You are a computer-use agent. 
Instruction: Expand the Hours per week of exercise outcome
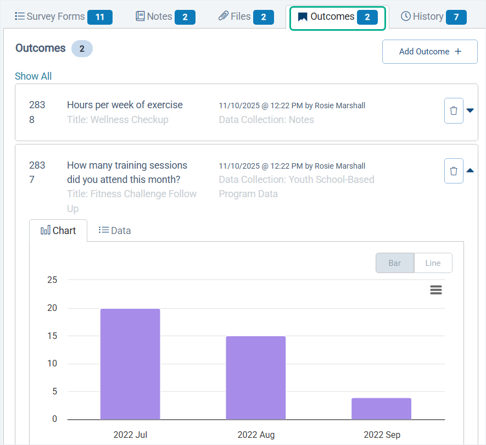click(x=470, y=110)
